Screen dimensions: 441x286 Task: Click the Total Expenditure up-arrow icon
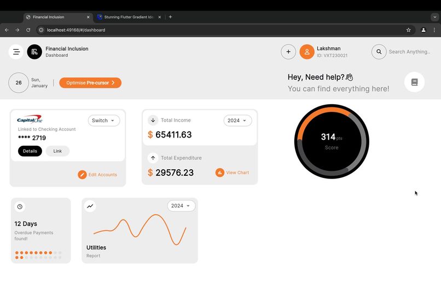(153, 158)
